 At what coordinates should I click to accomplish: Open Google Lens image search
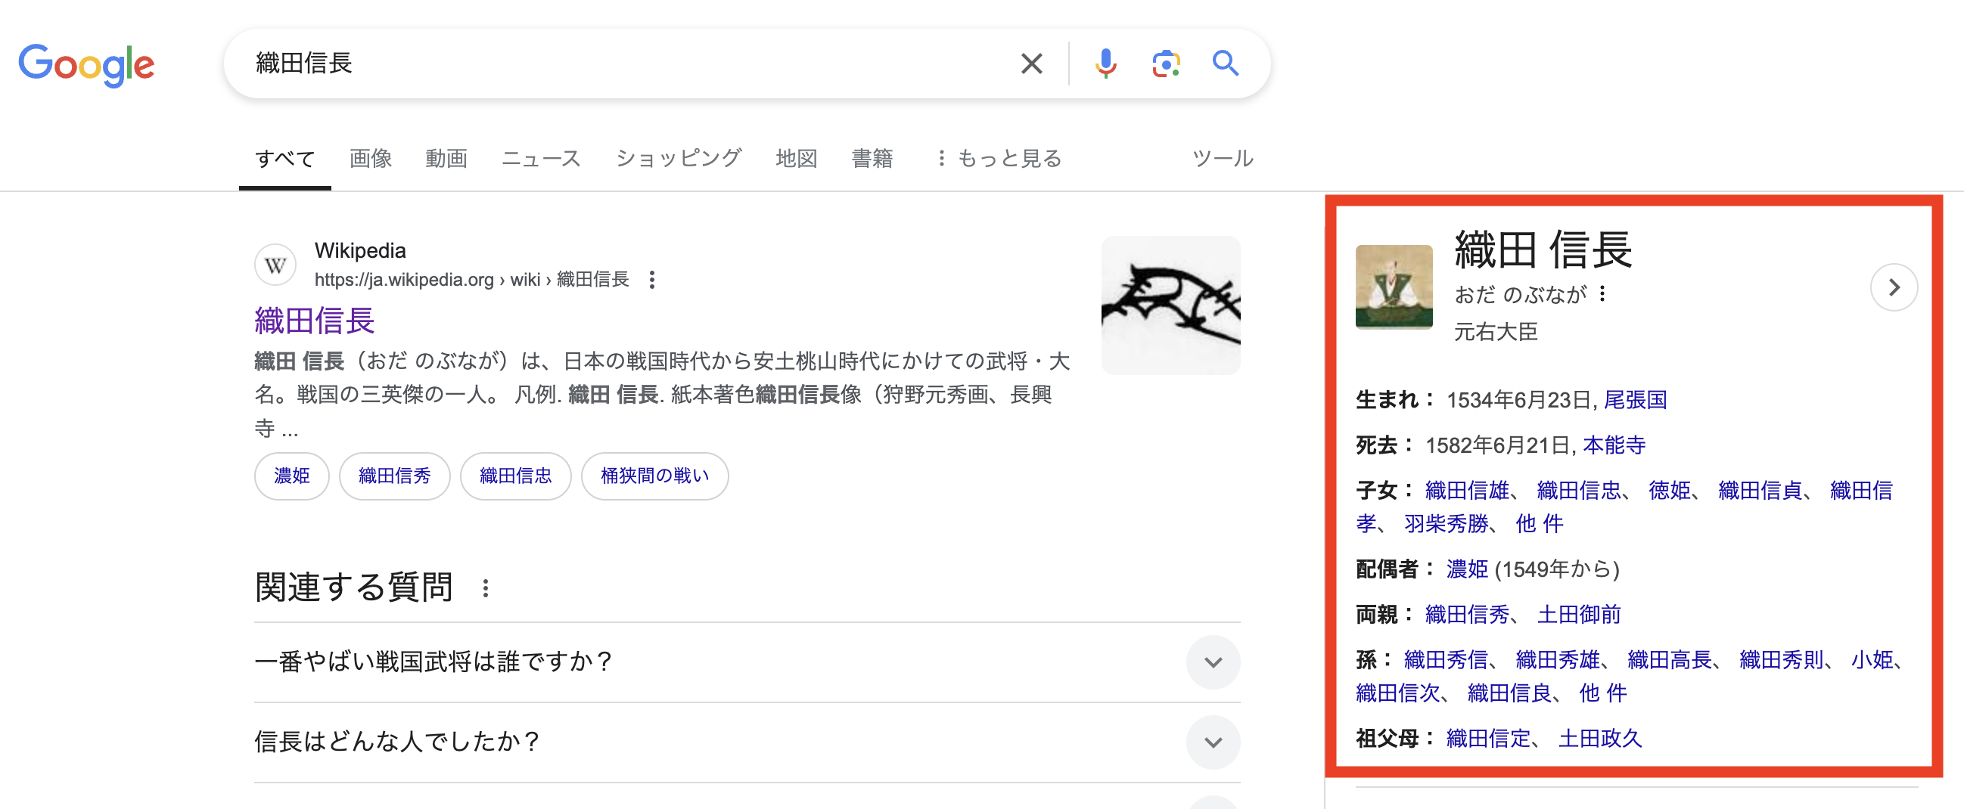[1166, 64]
